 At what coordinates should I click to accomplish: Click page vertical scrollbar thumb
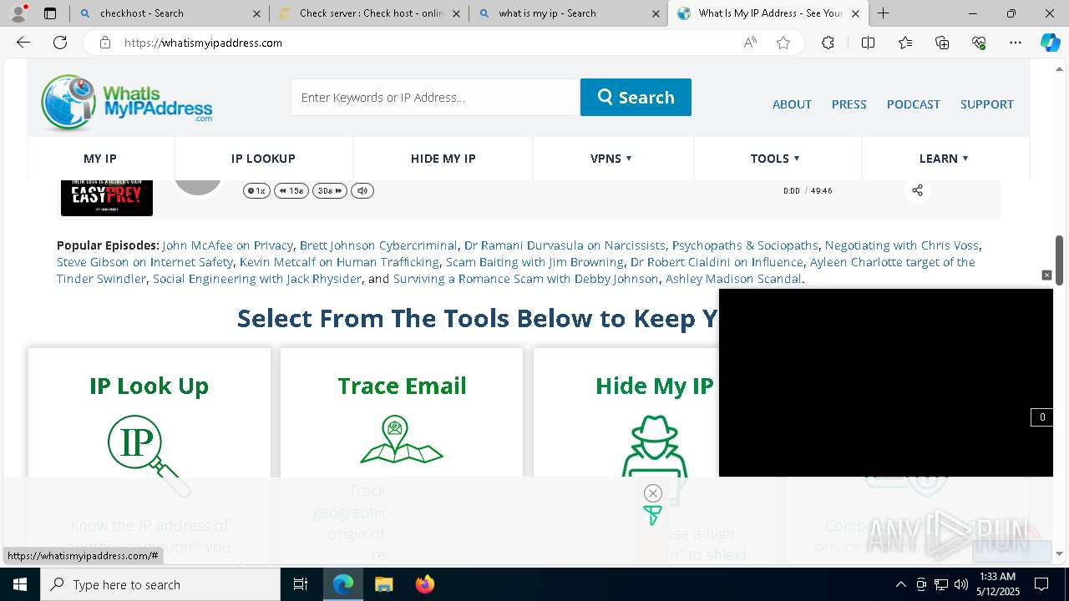[x=1060, y=260]
